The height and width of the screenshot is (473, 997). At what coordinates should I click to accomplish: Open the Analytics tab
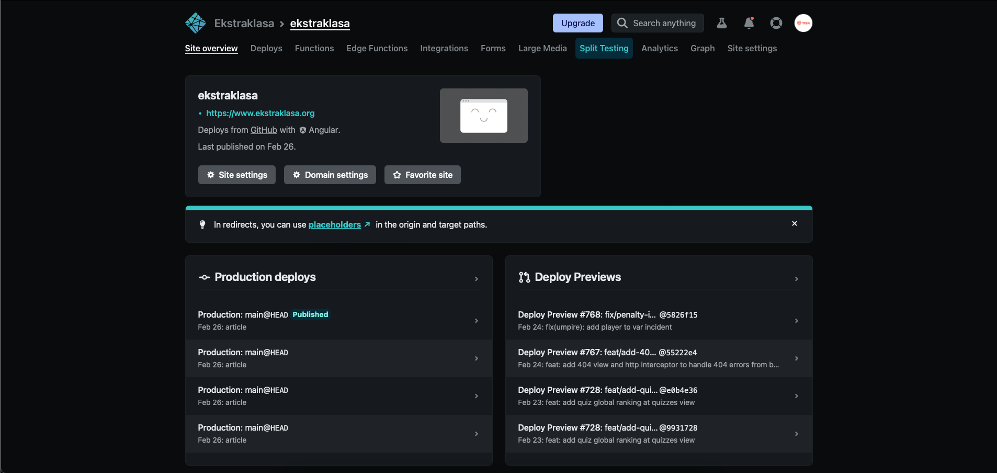[660, 48]
